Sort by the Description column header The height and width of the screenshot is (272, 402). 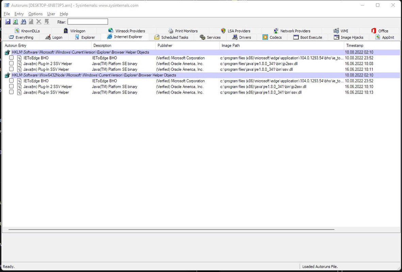(x=123, y=46)
